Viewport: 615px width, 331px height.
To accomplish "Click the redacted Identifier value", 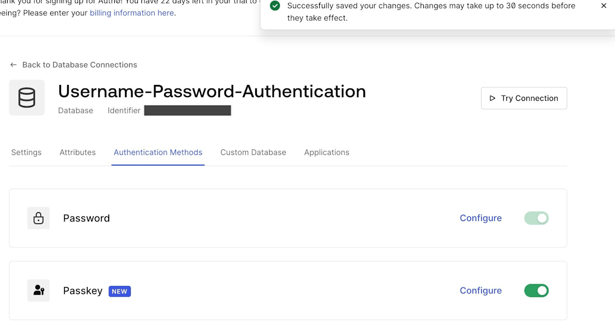I will [x=188, y=111].
